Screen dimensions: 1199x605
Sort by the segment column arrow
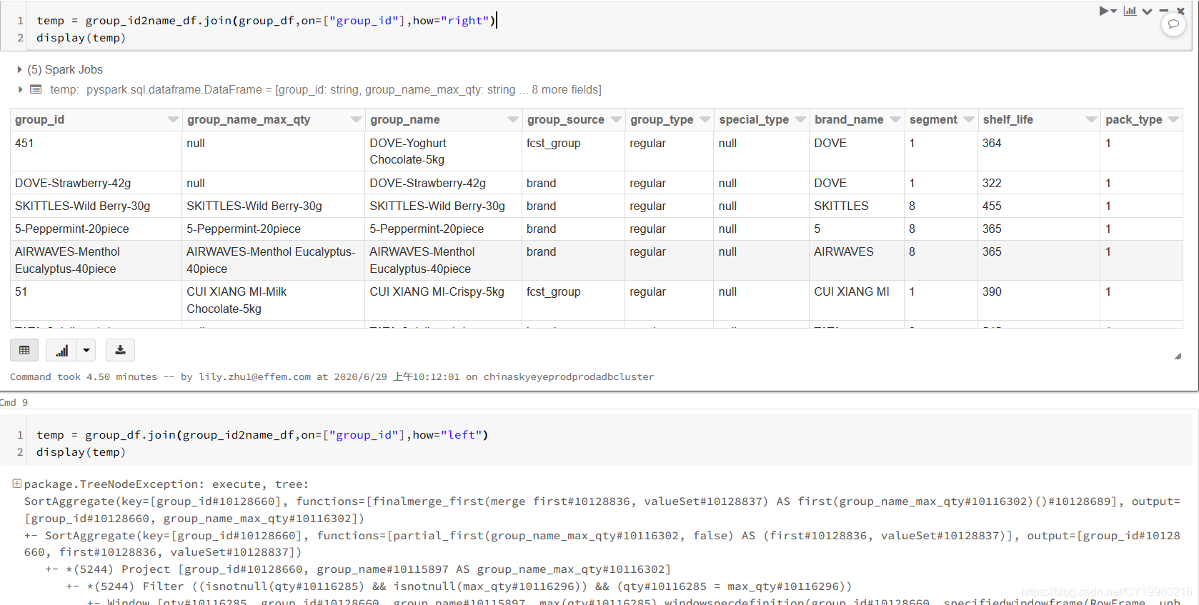[969, 119]
